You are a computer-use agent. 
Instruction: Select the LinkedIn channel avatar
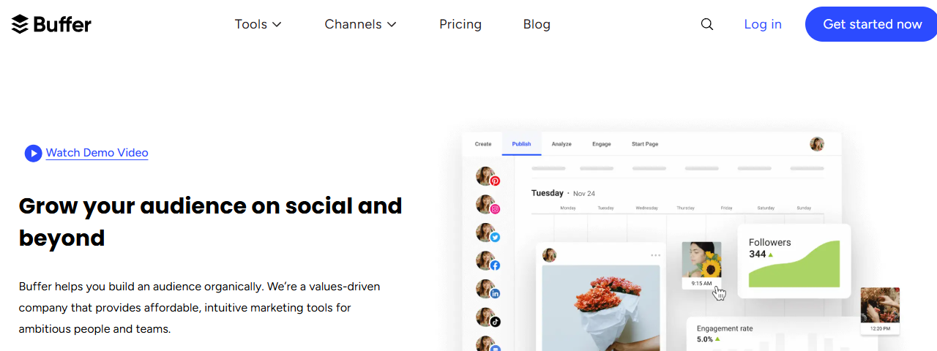pyautogui.click(x=488, y=290)
